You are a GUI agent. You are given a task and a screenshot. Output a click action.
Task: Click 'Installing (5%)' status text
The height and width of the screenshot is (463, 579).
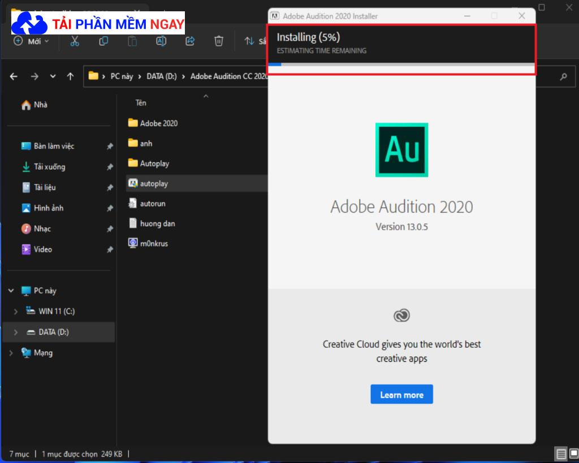(308, 37)
